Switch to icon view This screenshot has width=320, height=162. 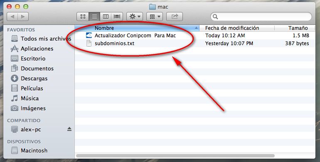(83, 17)
